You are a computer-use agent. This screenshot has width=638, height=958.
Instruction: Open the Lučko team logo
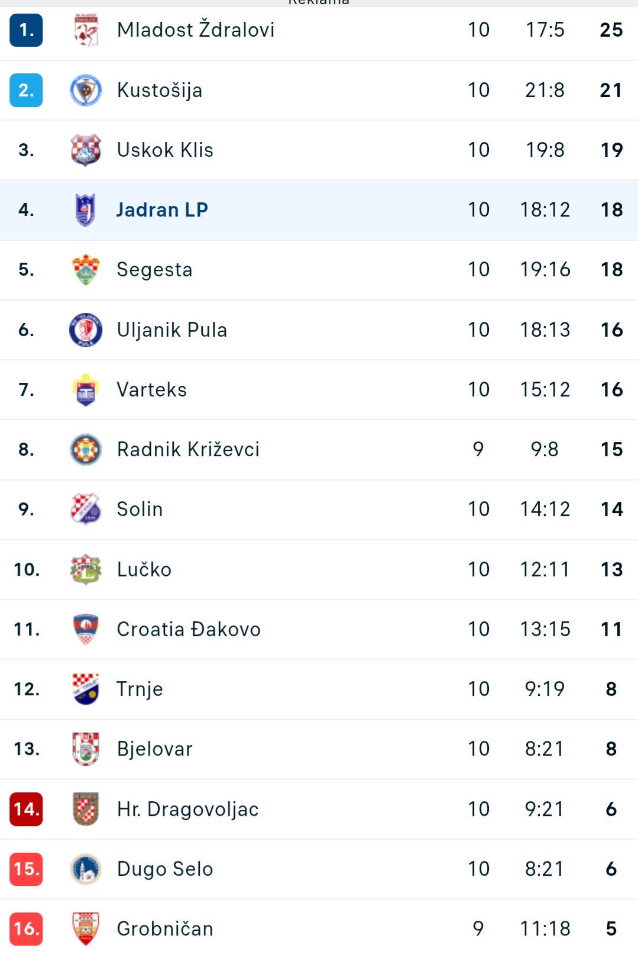coord(86,569)
